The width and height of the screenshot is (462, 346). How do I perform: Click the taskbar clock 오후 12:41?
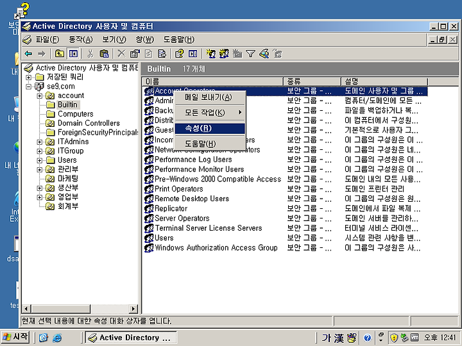[440, 338]
